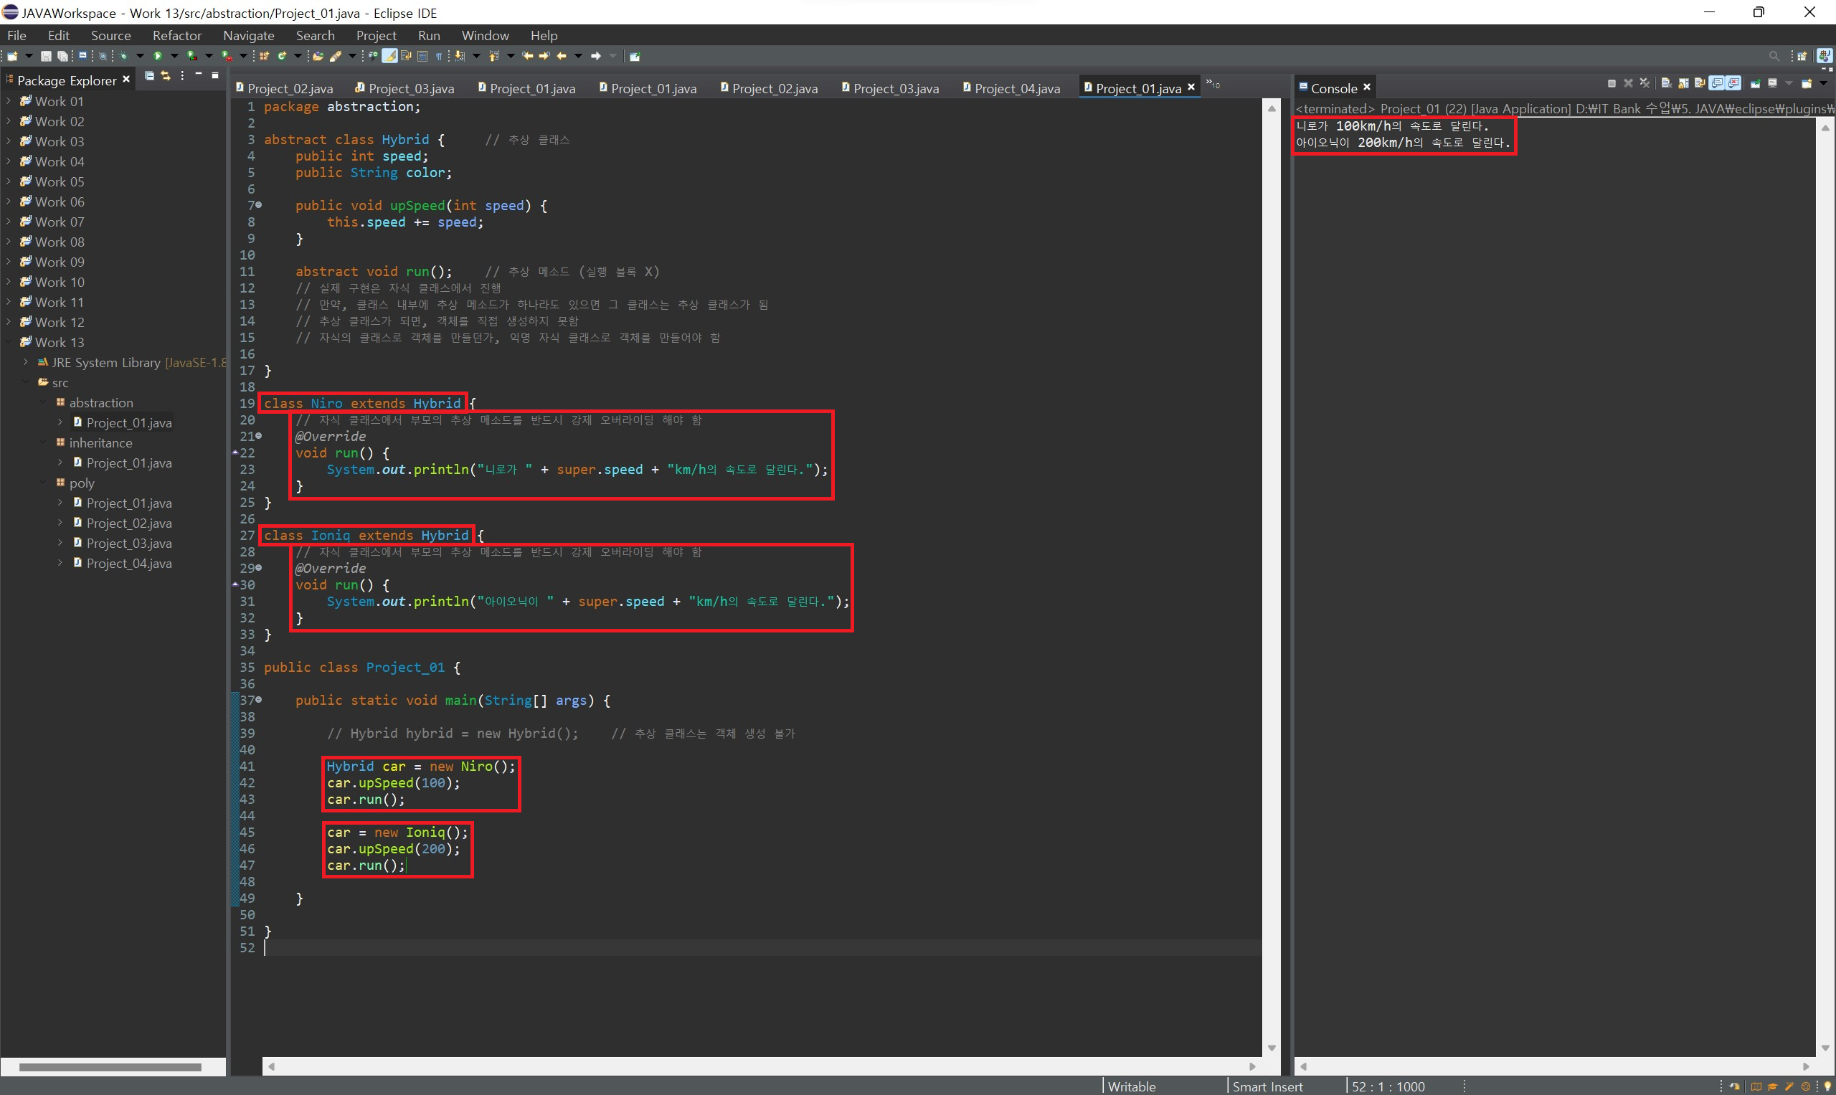Switch to the Project_04.java editor tab
This screenshot has width=1836, height=1095.
1016,88
